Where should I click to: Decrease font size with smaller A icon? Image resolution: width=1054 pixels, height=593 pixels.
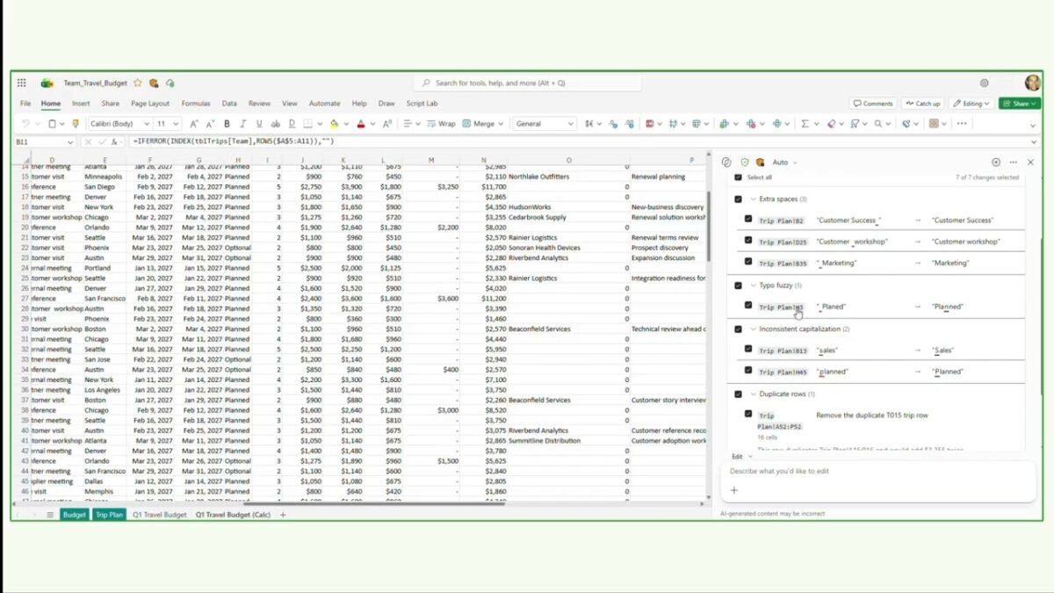[x=211, y=124]
